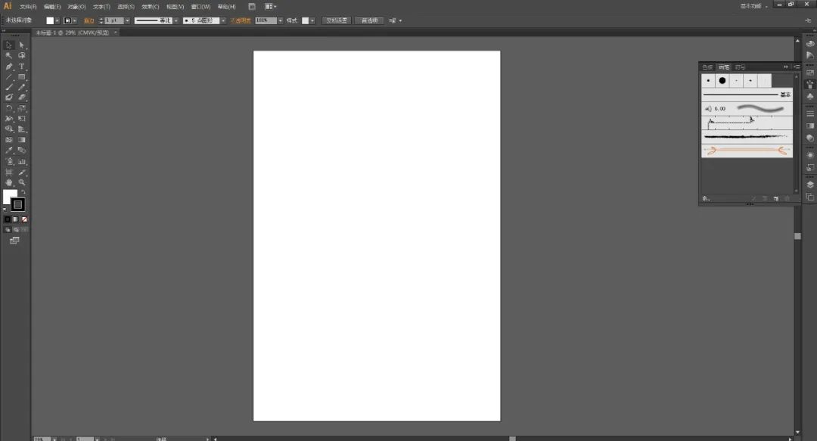Select the Perspective Grid tool
Screen dimensions: 817x441
click(22, 129)
